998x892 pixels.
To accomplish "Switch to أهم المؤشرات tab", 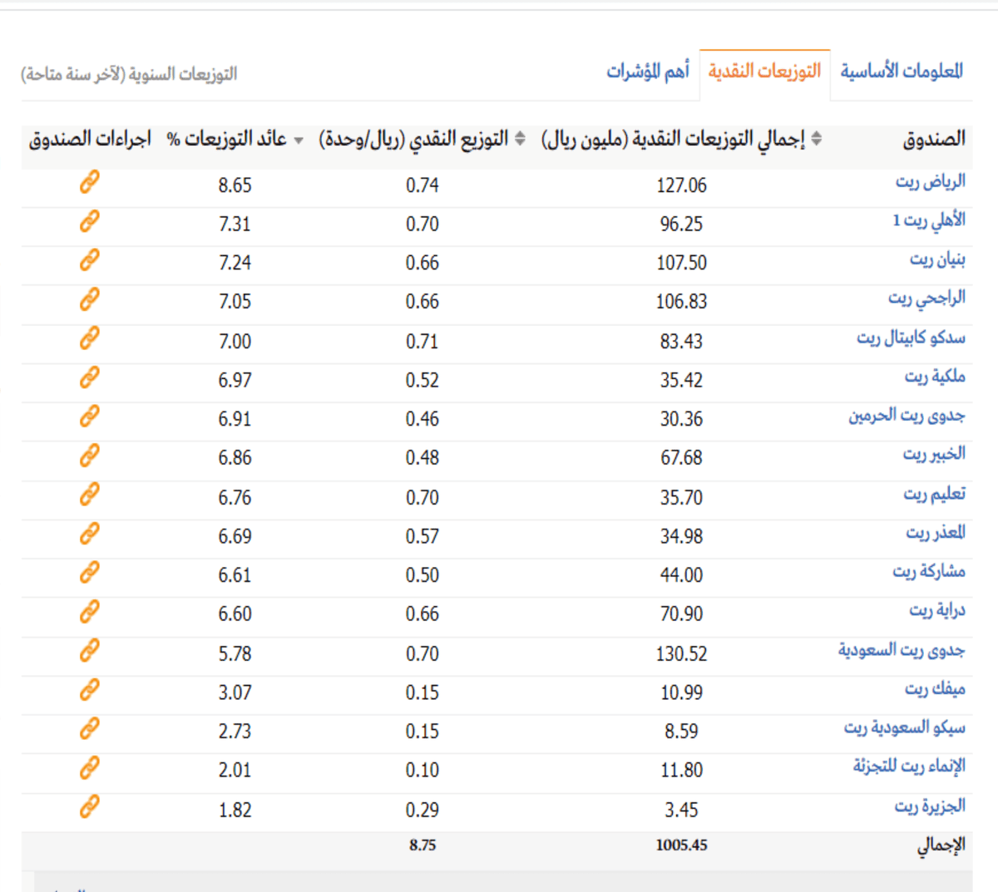I will pyautogui.click(x=648, y=71).
